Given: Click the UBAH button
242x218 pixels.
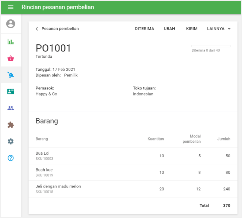Looking at the screenshot, I should [169, 29].
